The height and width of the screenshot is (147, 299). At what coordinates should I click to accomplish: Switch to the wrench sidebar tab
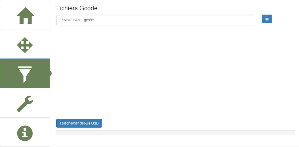coord(25,104)
